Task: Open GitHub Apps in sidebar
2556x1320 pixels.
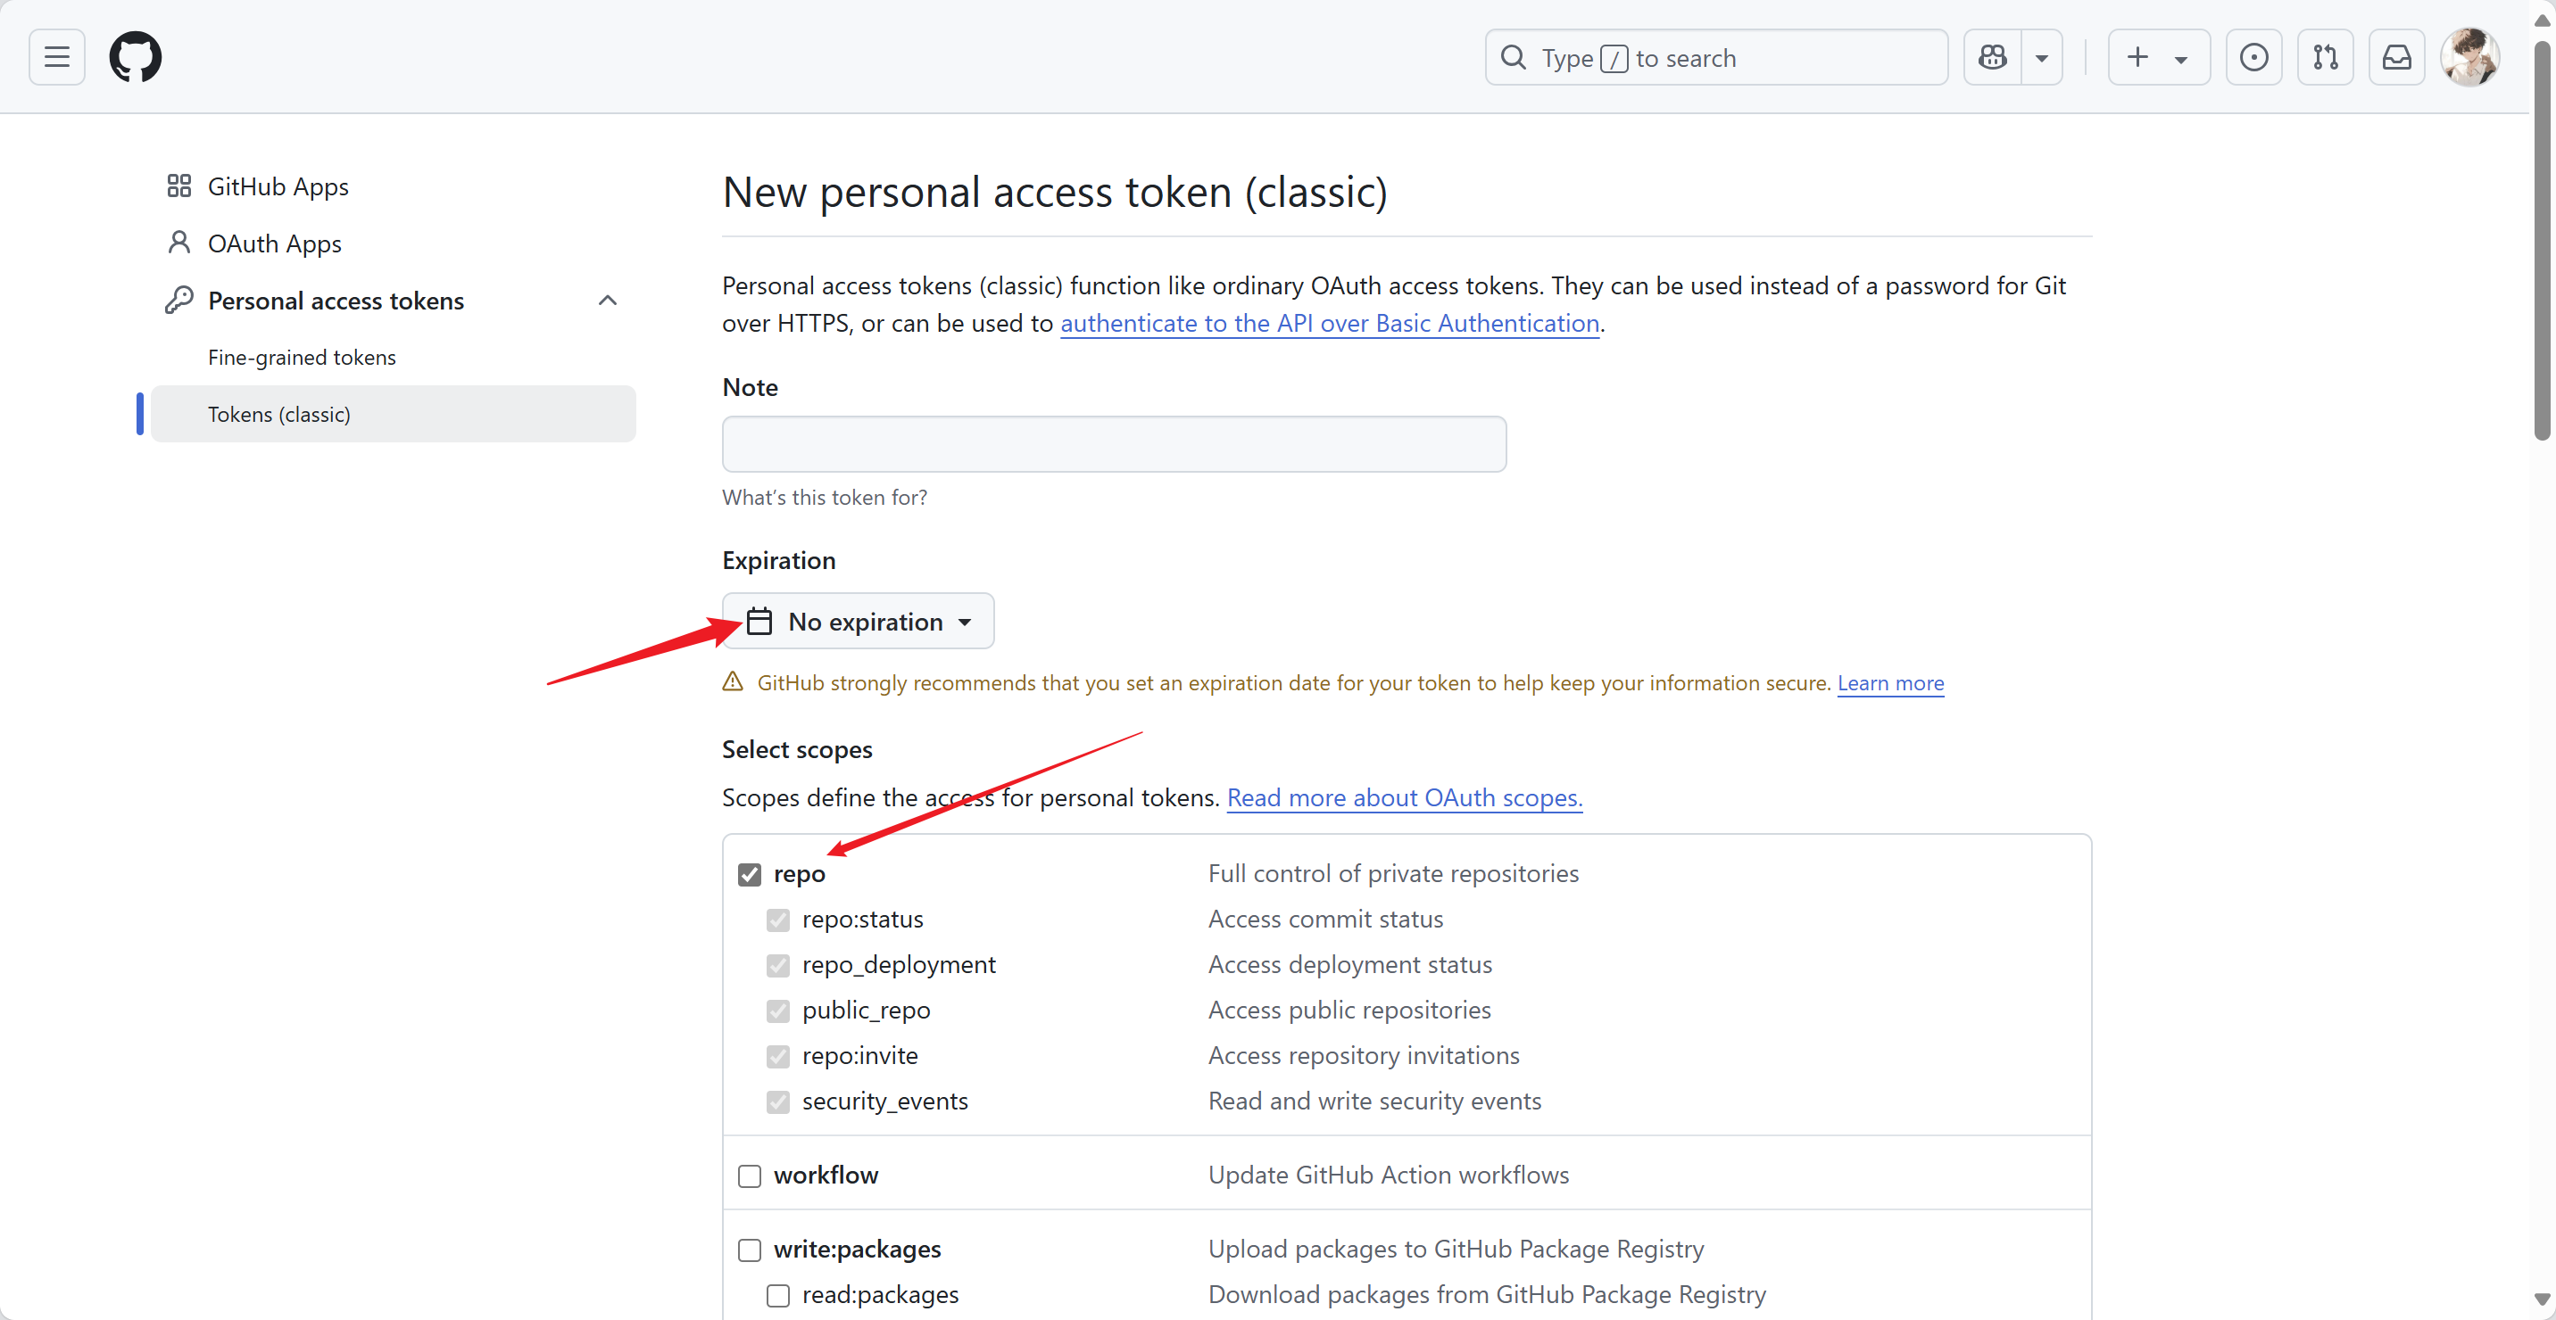Action: click(x=278, y=186)
